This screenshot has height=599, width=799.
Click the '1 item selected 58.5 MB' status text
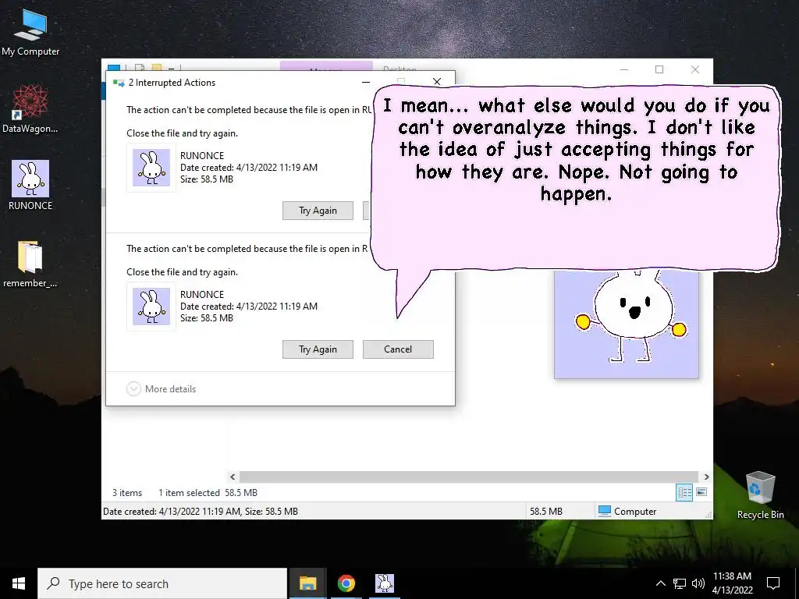point(208,493)
